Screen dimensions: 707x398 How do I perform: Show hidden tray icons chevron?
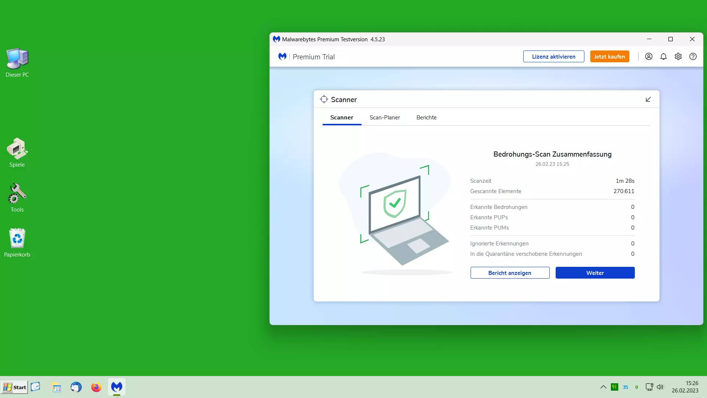[603, 387]
